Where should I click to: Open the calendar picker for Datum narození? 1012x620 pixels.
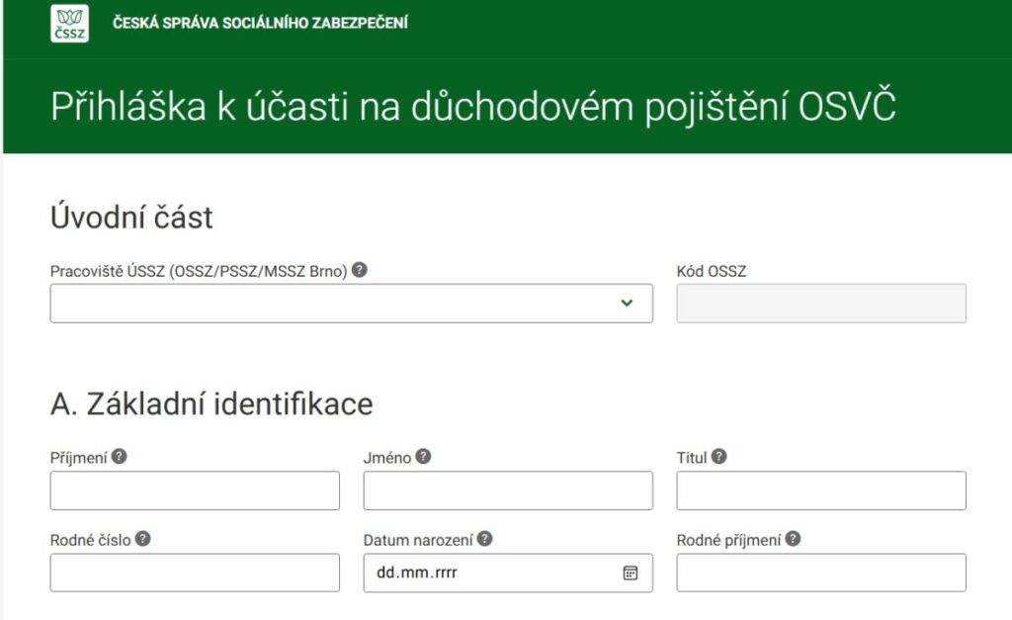632,574
